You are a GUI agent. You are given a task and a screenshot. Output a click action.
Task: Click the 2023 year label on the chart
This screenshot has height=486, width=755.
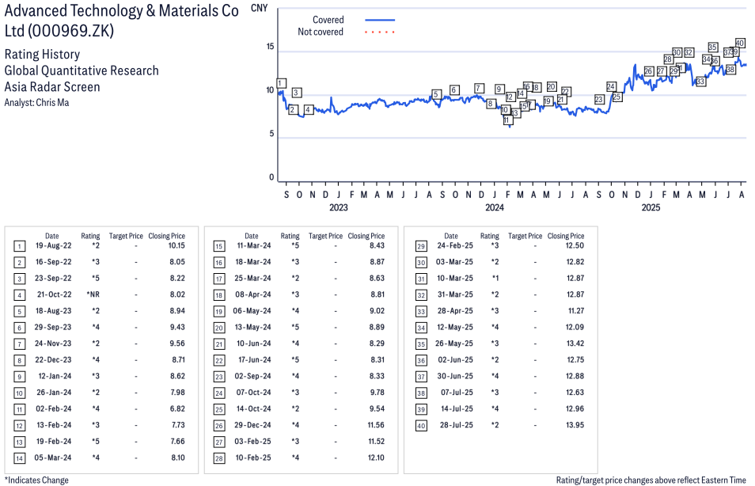coord(339,207)
